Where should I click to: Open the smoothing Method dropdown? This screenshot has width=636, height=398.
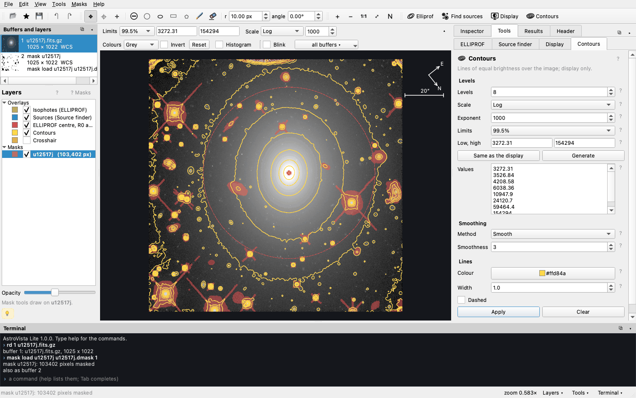point(553,234)
